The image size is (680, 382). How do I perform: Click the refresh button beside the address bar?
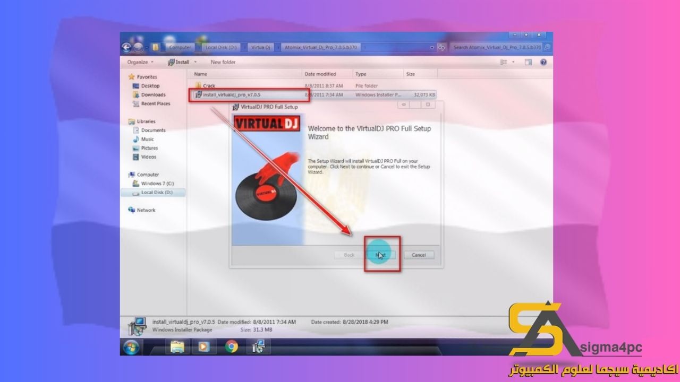click(x=441, y=47)
